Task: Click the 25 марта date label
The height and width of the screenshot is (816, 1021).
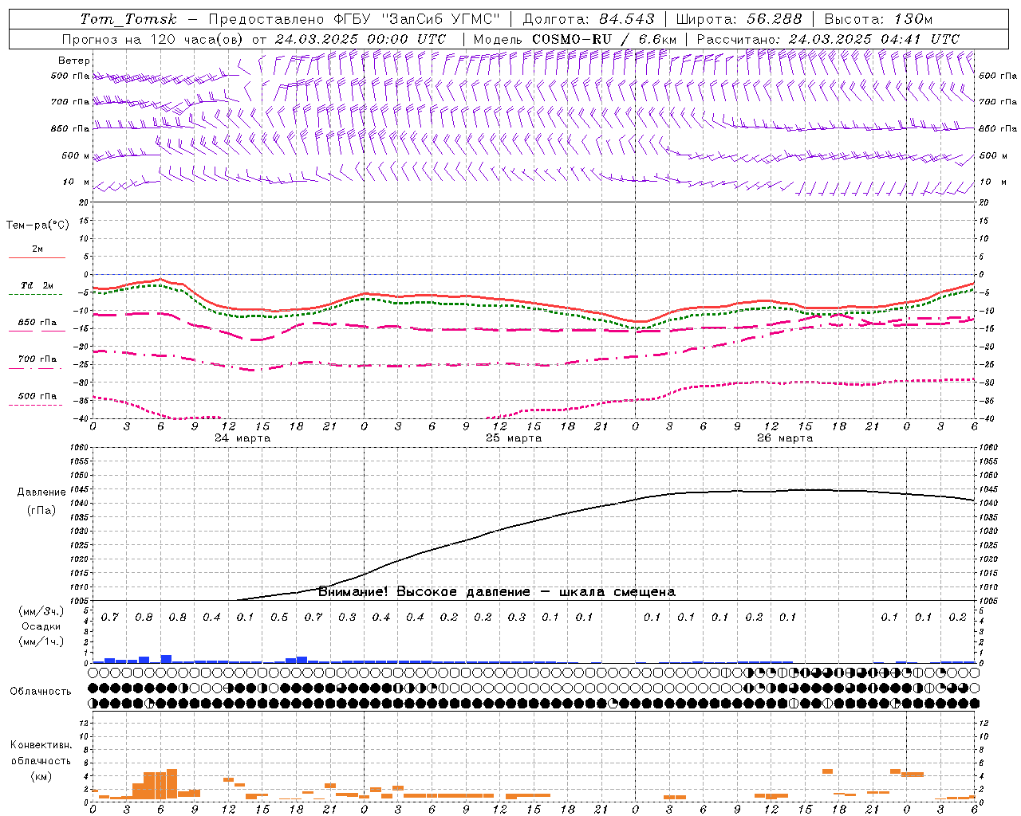Action: tap(514, 438)
